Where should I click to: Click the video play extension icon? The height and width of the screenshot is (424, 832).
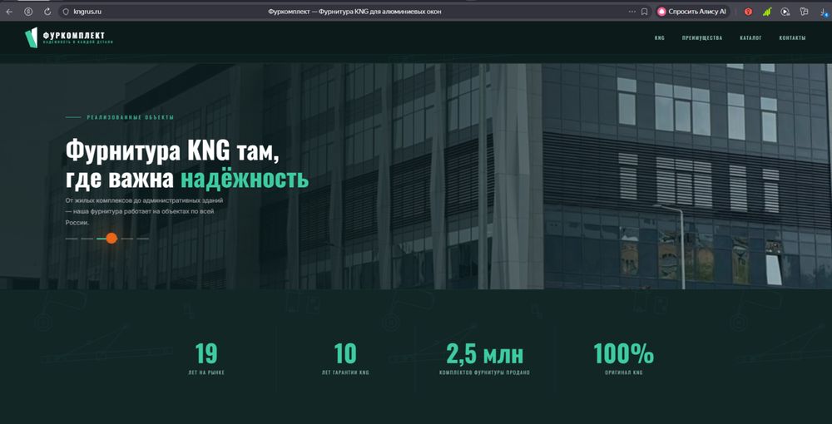(785, 12)
